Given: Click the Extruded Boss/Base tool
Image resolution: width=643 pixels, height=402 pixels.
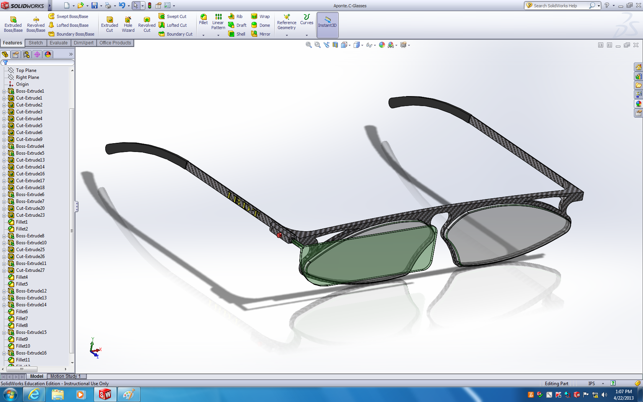Looking at the screenshot, I should [13, 25].
